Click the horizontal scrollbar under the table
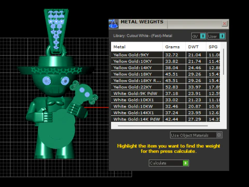This screenshot has height=187, width=249. (x=163, y=126)
